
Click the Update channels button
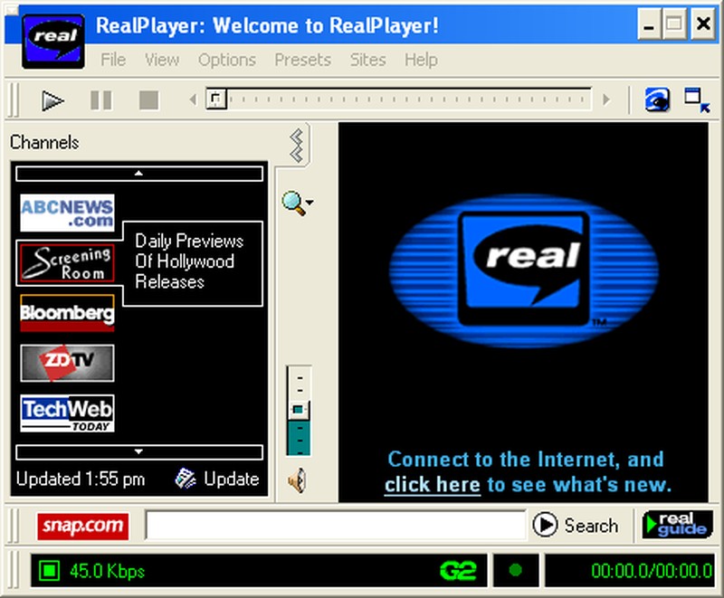[217, 479]
